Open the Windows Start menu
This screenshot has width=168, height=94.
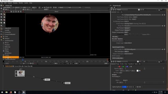coord(2,92)
